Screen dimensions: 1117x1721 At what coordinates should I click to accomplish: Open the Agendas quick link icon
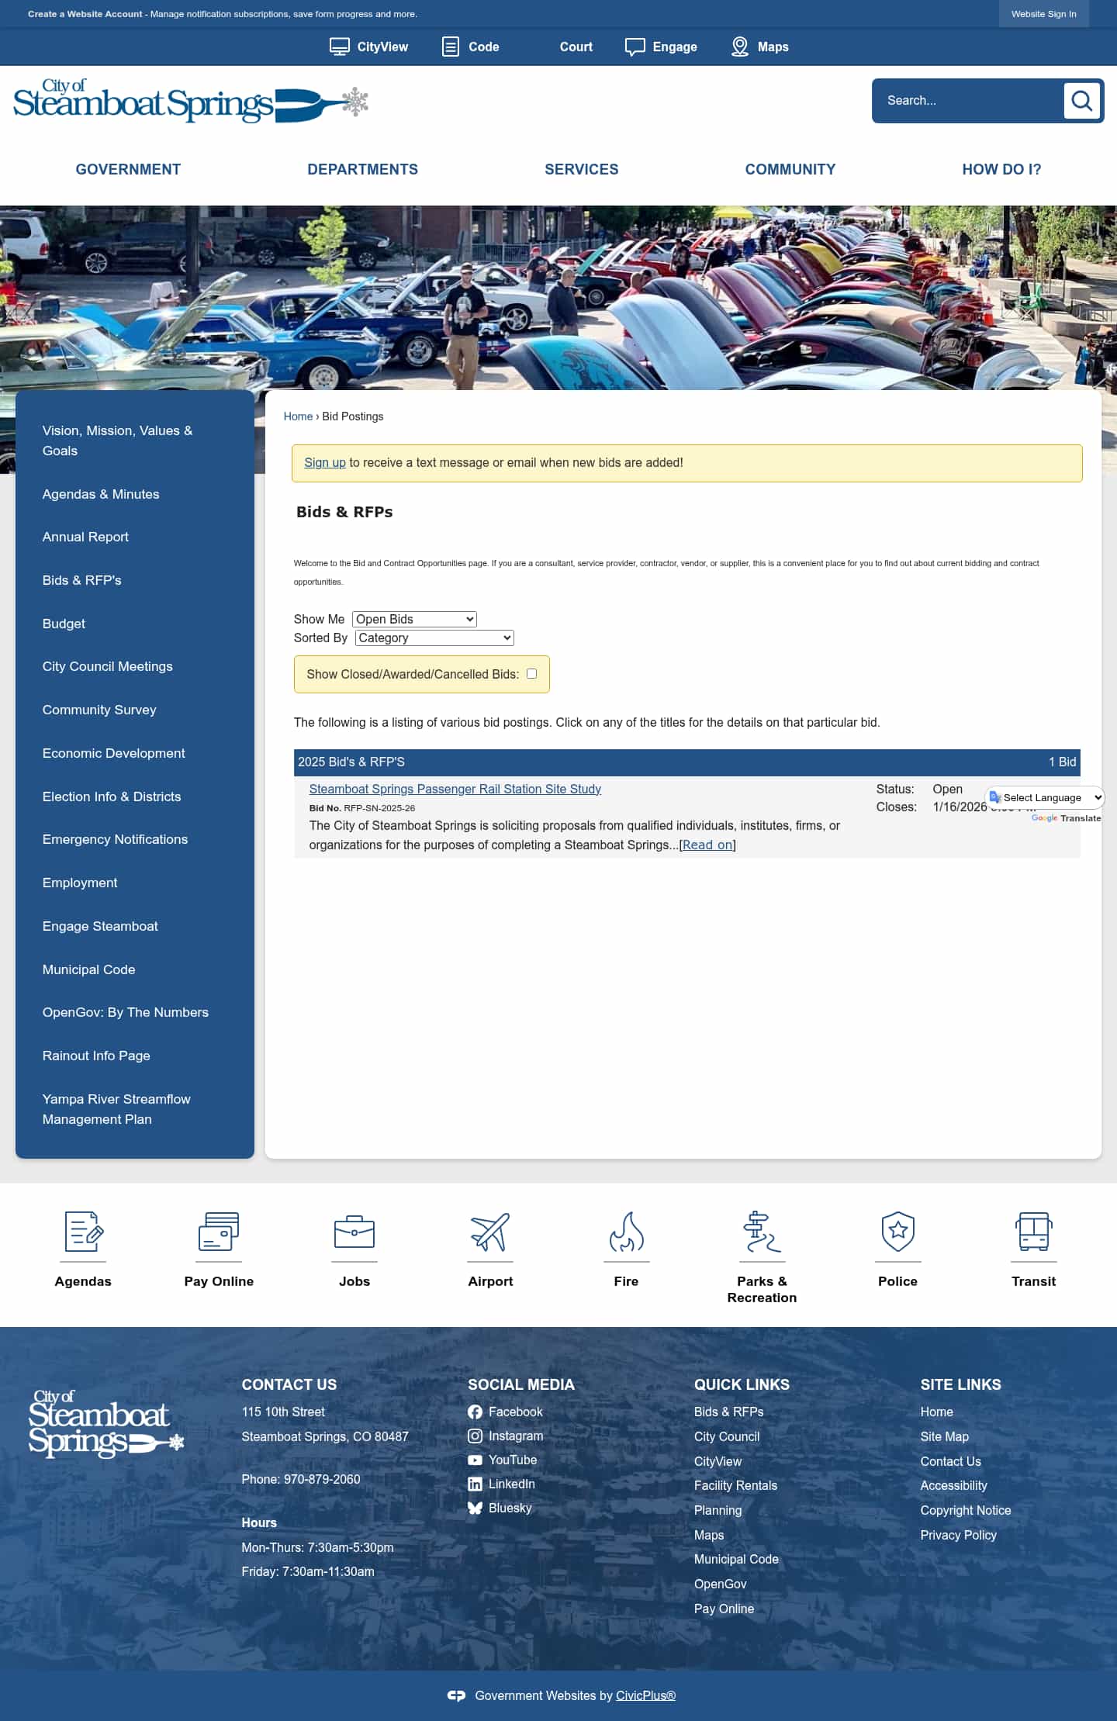[83, 1232]
